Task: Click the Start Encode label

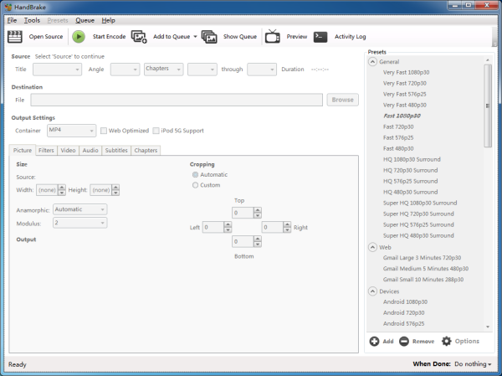Action: (x=109, y=37)
